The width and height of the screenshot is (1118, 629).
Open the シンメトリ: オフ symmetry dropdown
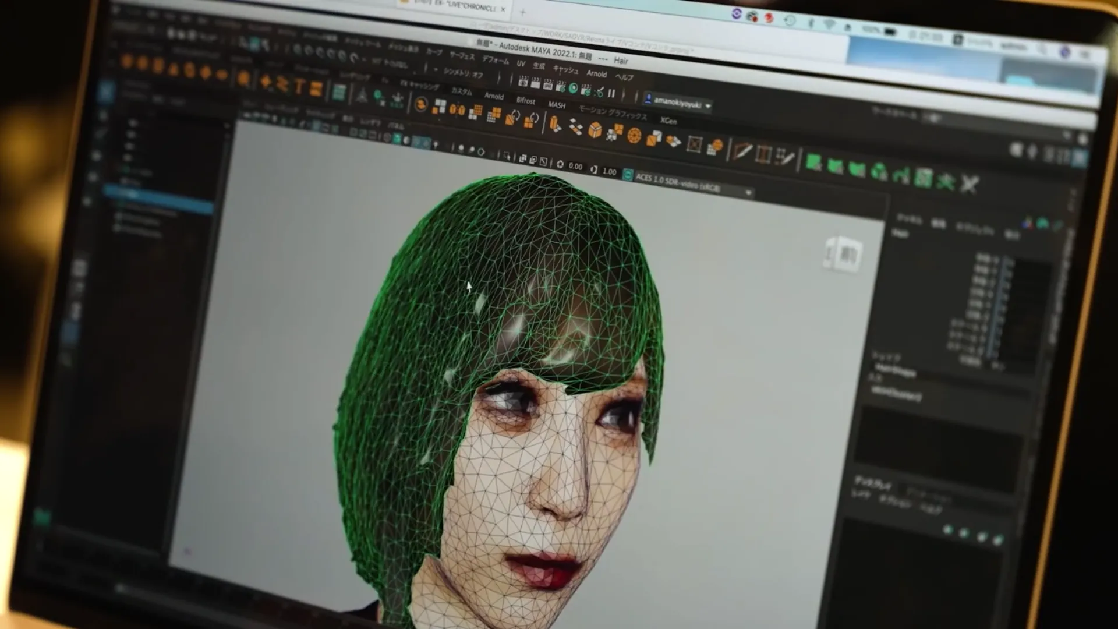(x=463, y=73)
